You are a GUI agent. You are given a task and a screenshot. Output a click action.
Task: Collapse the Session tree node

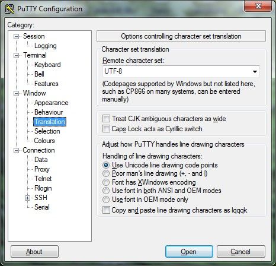point(16,36)
